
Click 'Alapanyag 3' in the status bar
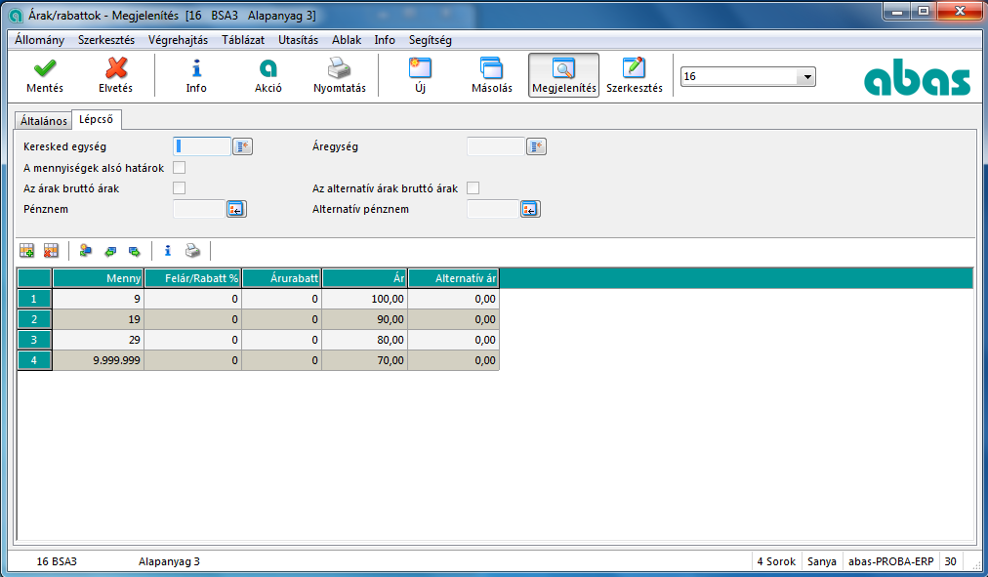(x=169, y=561)
